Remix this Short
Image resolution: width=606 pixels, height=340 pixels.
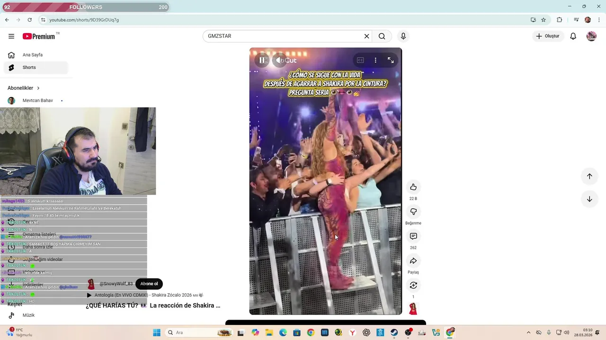pos(413,285)
